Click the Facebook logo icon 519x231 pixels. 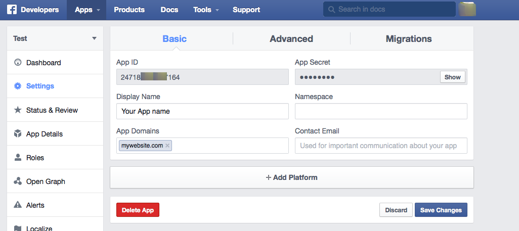point(12,10)
